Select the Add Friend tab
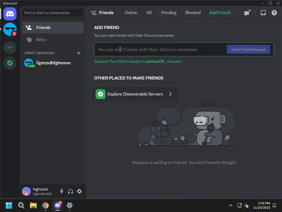This screenshot has width=282, height=212. (219, 13)
